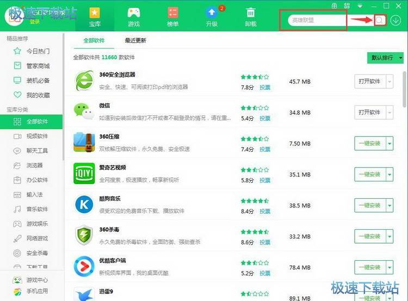
Task: Select the 安全杀毒 category
Action: coord(30,253)
